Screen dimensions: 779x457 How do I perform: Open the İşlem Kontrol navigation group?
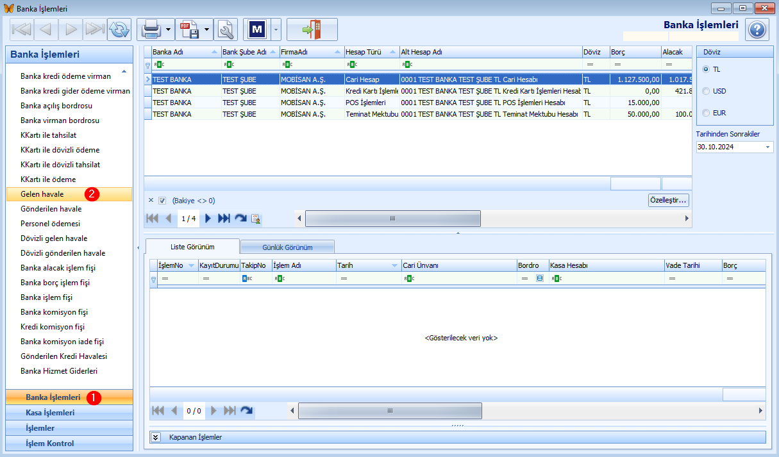click(69, 444)
